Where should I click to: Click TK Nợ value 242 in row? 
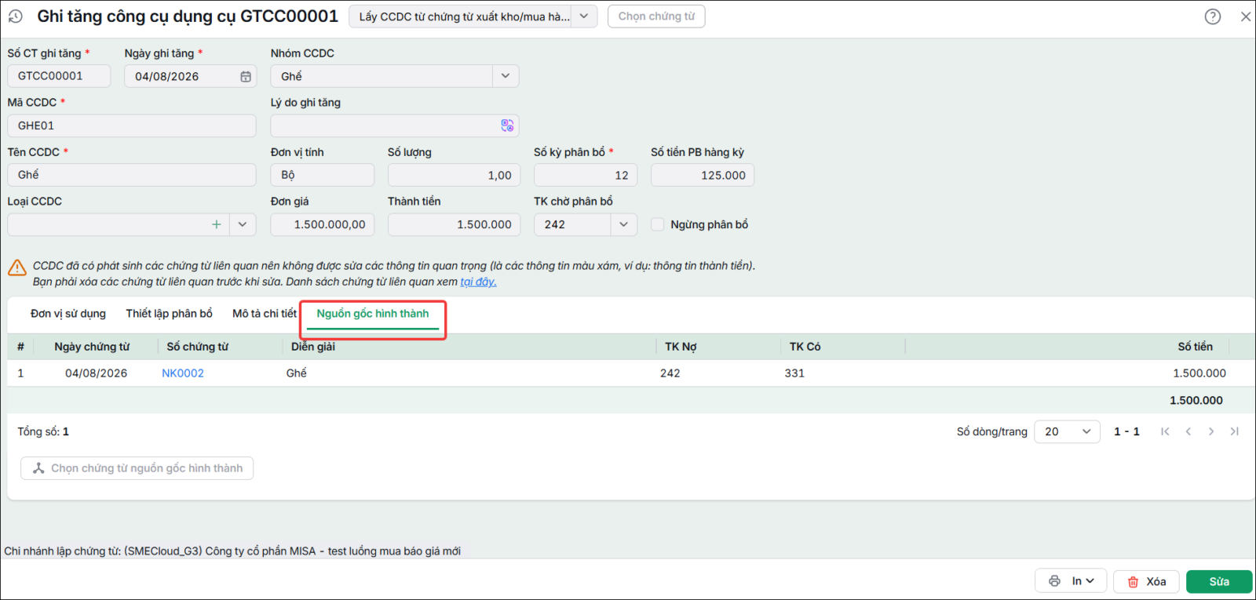[670, 373]
